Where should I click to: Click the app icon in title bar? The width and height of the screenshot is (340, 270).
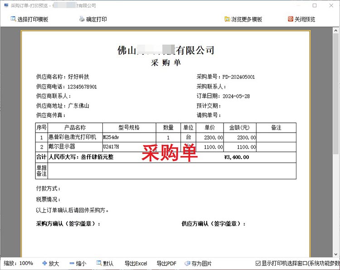coord(6,5)
